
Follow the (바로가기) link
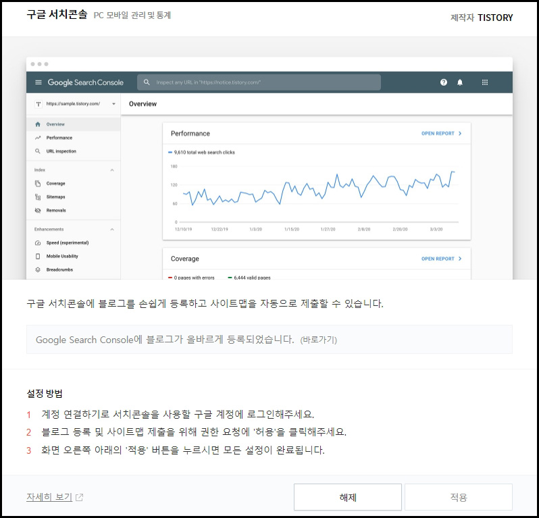click(318, 340)
